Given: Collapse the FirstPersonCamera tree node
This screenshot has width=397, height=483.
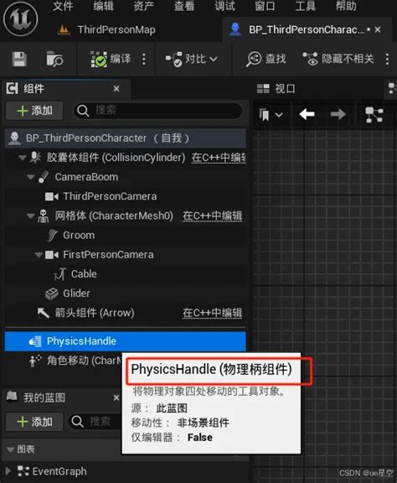Looking at the screenshot, I should (39, 255).
